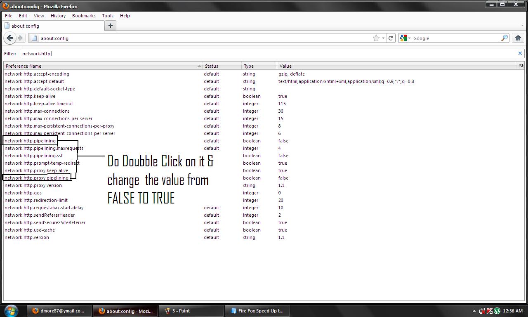Click the Firefox logo in title bar
528x317 pixels.
[5, 6]
